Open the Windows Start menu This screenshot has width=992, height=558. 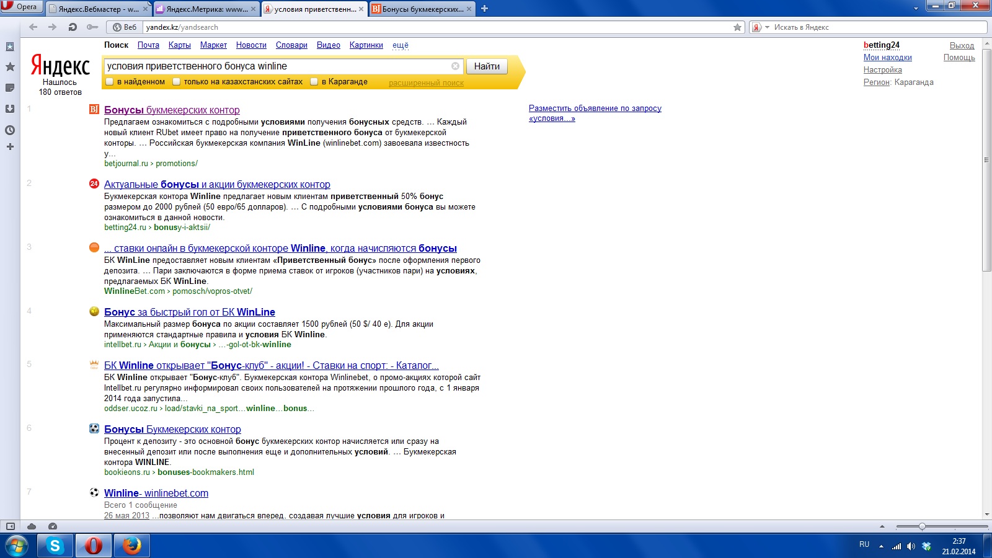point(17,546)
